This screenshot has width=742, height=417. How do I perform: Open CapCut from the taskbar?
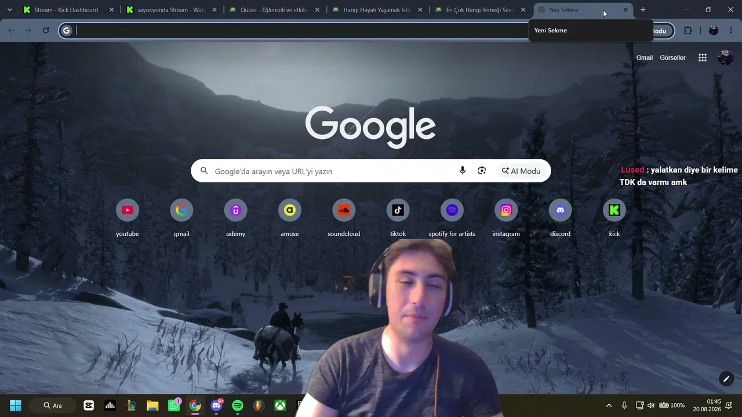click(x=89, y=405)
